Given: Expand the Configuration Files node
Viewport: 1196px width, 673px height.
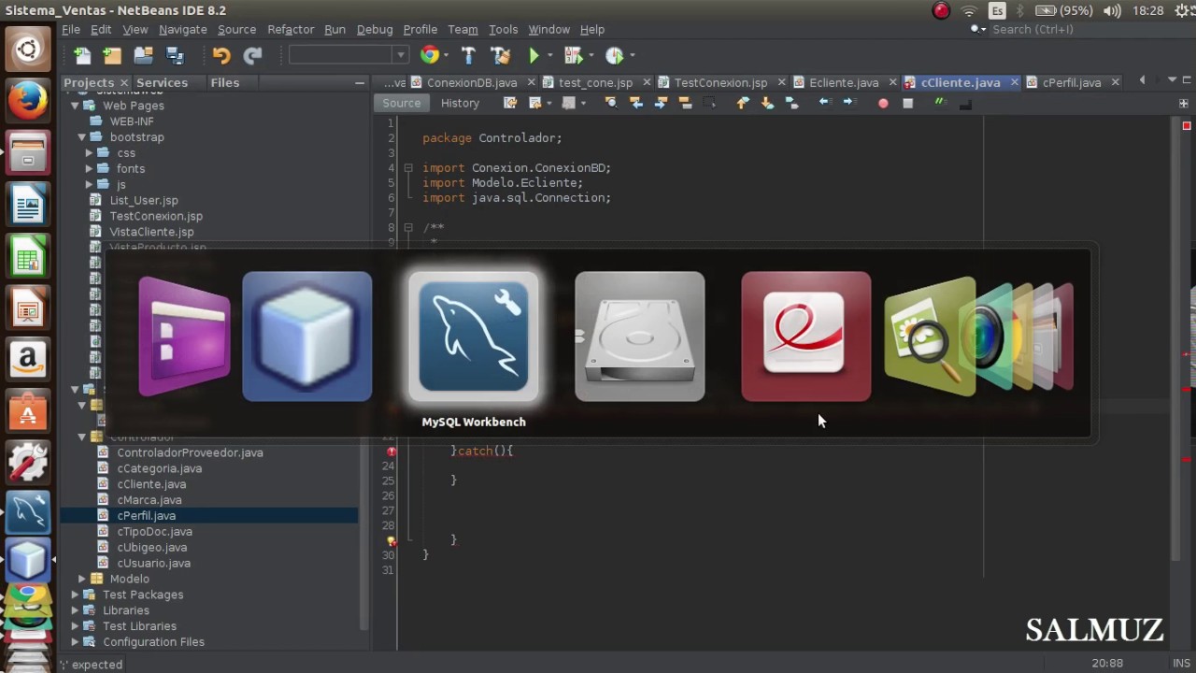Looking at the screenshot, I should pos(75,643).
